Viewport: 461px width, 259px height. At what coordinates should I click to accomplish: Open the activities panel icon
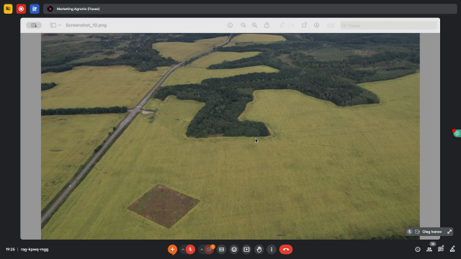(x=452, y=250)
